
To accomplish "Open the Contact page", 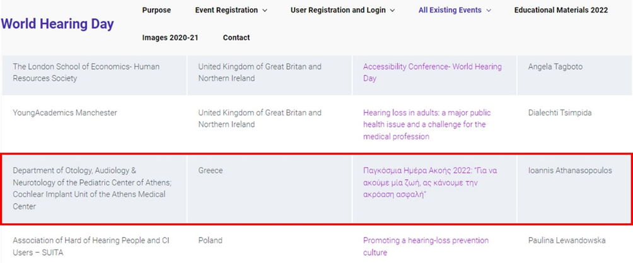I will pos(236,38).
